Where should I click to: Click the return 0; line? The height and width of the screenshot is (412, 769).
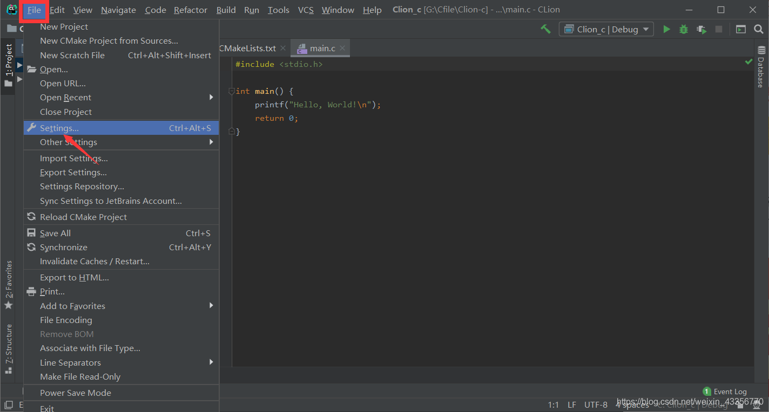click(276, 118)
